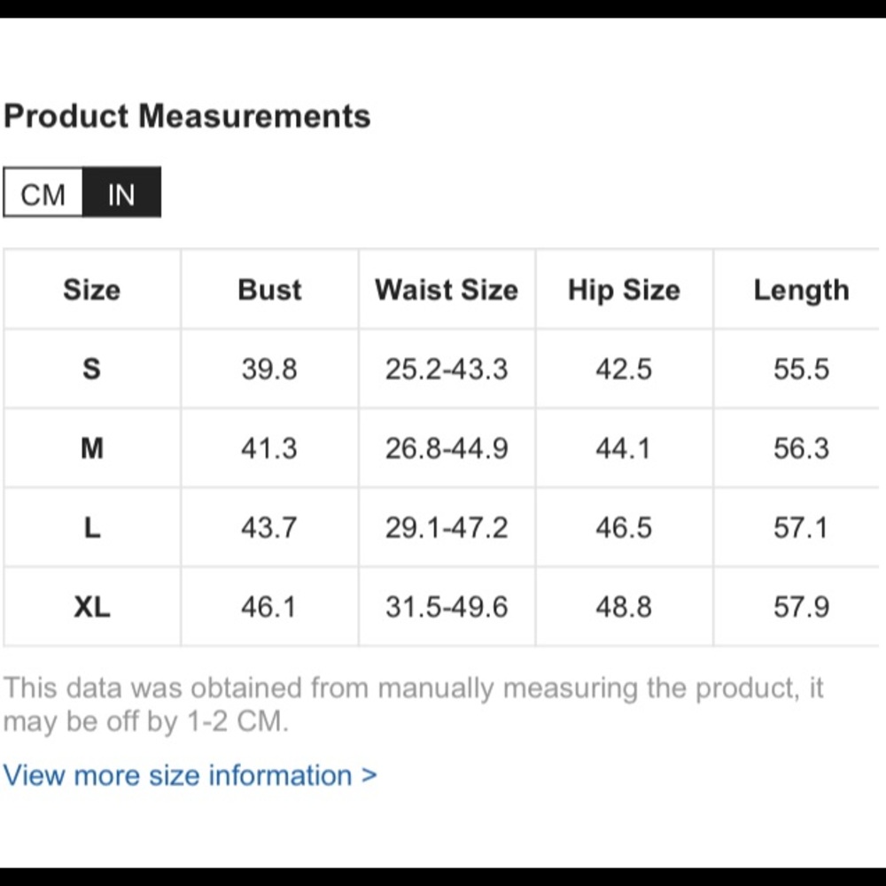This screenshot has width=886, height=886.
Task: Click the manual measurement disclaimer text
Action: click(413, 704)
